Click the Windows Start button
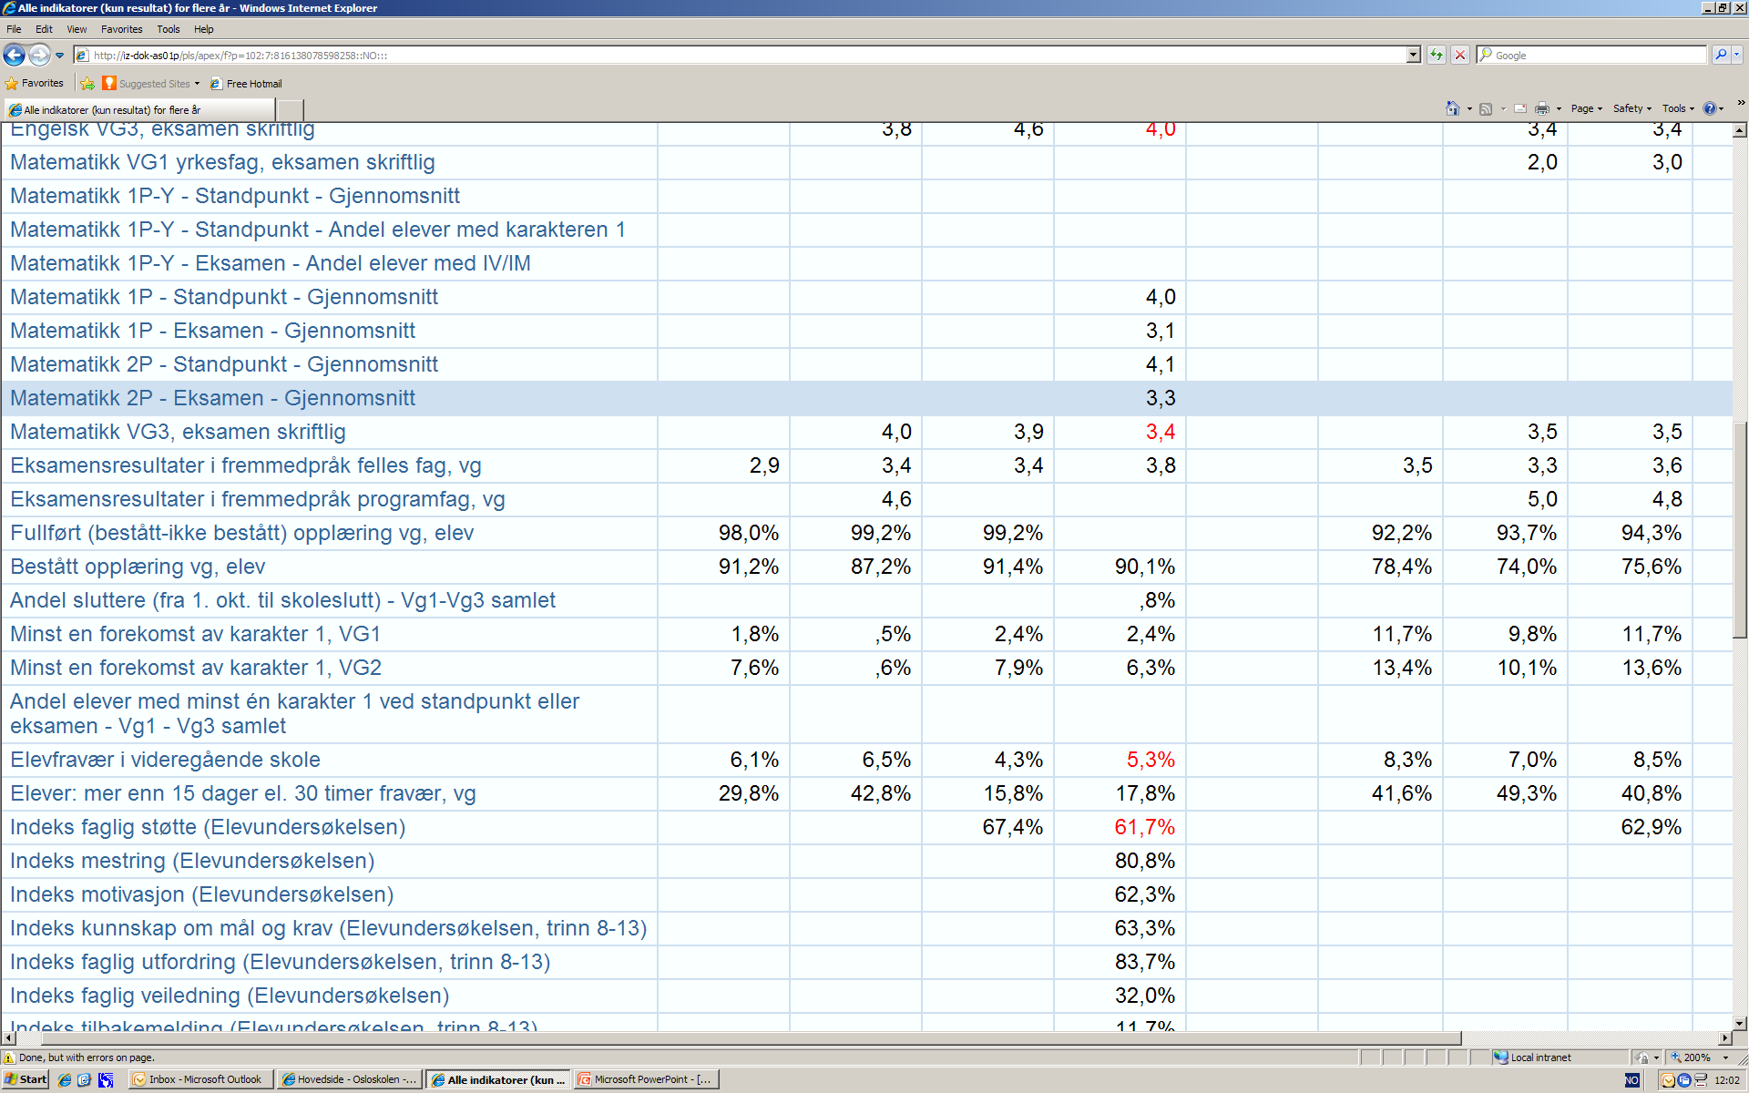Screen dimensions: 1749x1093 [26, 1079]
